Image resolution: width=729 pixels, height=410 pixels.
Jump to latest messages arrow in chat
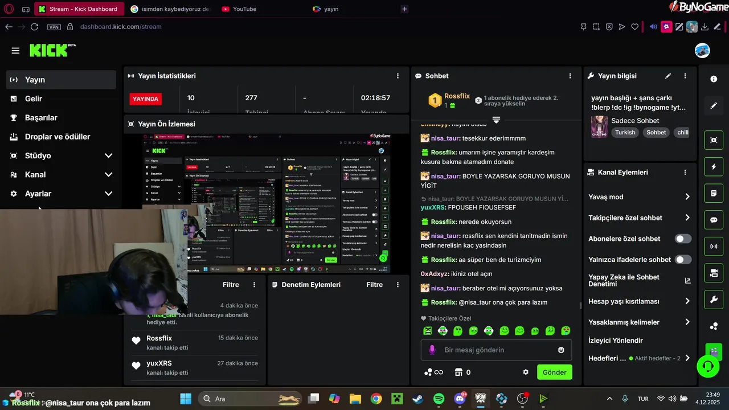(x=496, y=120)
